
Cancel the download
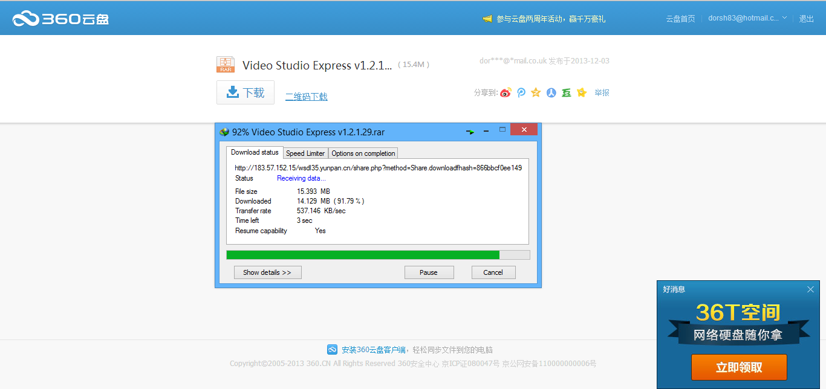click(x=493, y=272)
